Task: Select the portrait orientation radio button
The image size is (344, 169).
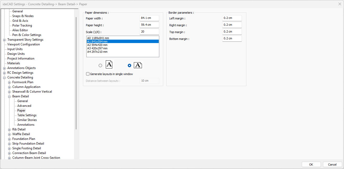Action: coord(100,66)
